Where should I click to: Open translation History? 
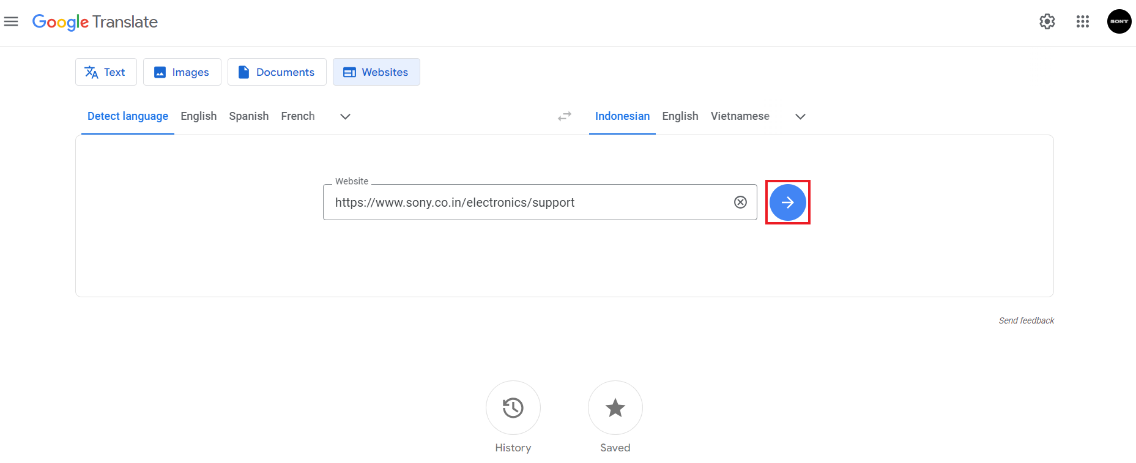tap(513, 408)
